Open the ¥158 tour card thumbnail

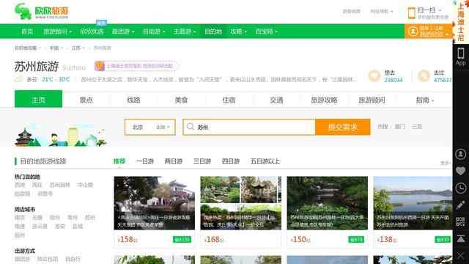point(155,203)
